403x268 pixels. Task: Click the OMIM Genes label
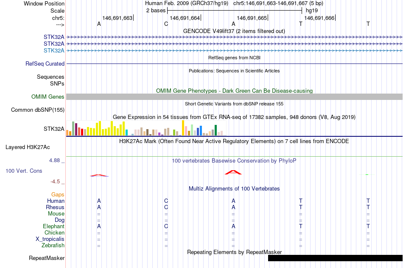click(48, 97)
